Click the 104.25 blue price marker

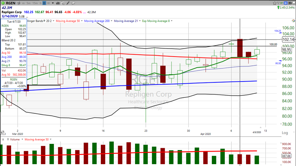[x=278, y=31]
